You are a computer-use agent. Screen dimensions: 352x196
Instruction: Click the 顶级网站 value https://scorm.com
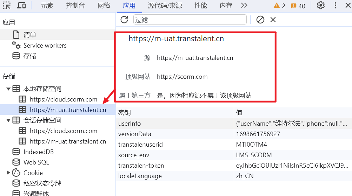click(182, 77)
